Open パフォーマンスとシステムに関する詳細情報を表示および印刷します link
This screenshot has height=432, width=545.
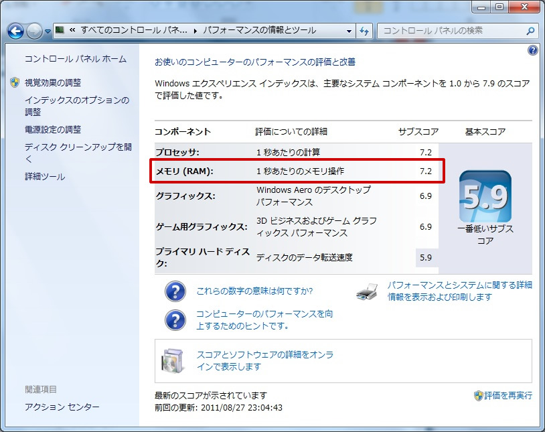(x=459, y=291)
